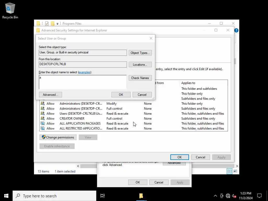Open the Customize Quick Access Toolbar arrow
Screen dimensions: 268x201
tap(57, 24)
